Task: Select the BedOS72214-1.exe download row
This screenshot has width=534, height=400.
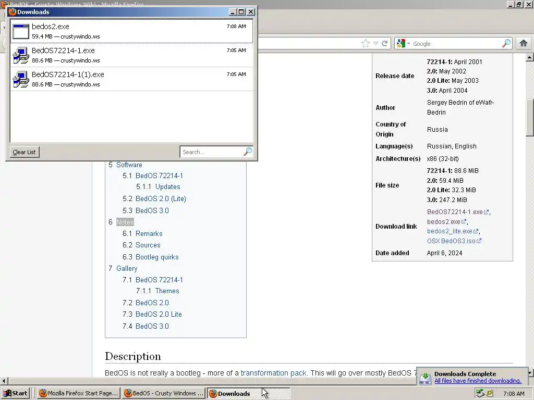Action: coord(132,55)
